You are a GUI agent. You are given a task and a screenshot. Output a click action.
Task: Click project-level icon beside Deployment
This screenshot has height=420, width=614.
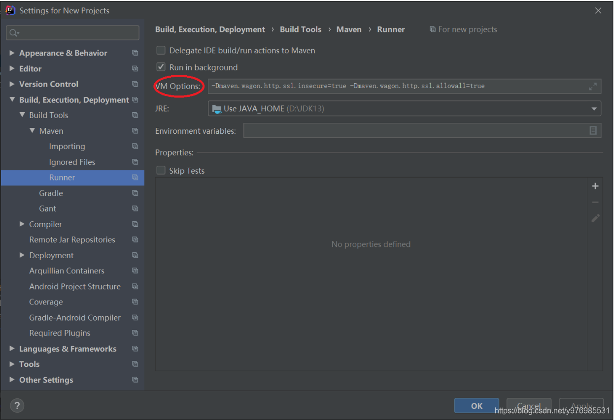135,255
